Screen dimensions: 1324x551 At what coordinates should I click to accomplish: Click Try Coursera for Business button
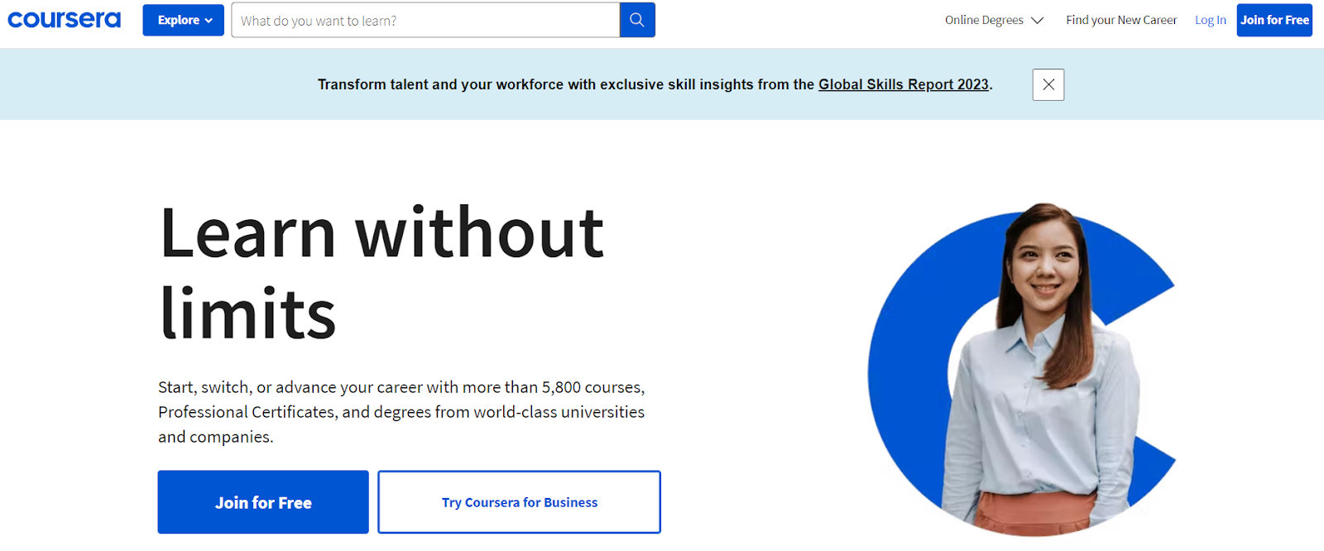[x=520, y=502]
